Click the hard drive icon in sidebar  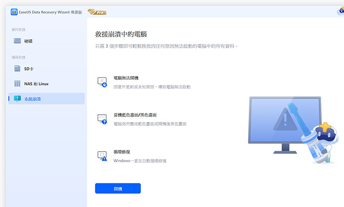pos(17,41)
